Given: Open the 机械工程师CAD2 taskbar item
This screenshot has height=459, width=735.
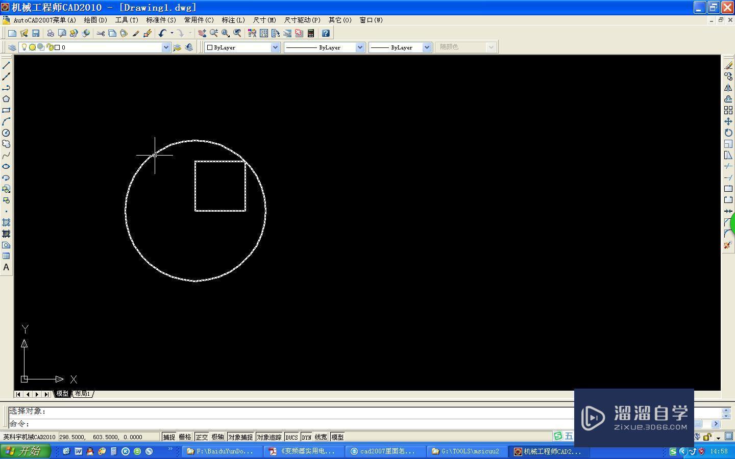Looking at the screenshot, I should 548,451.
